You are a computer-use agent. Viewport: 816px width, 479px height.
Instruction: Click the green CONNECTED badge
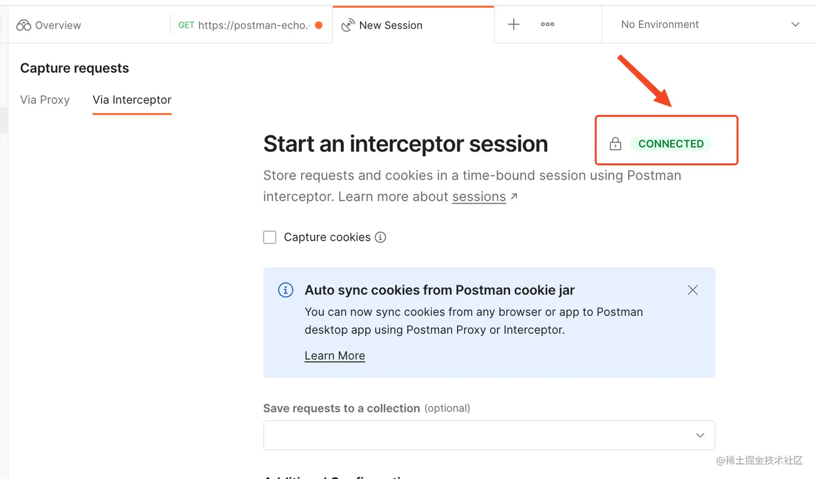(x=670, y=144)
